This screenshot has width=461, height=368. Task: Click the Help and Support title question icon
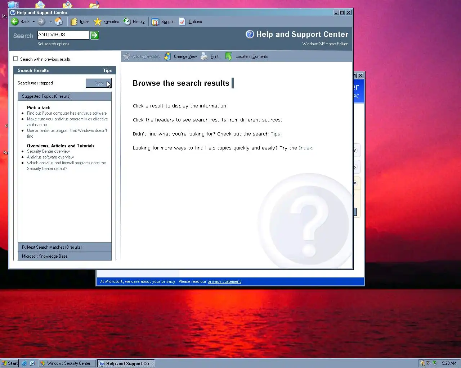pyautogui.click(x=250, y=34)
